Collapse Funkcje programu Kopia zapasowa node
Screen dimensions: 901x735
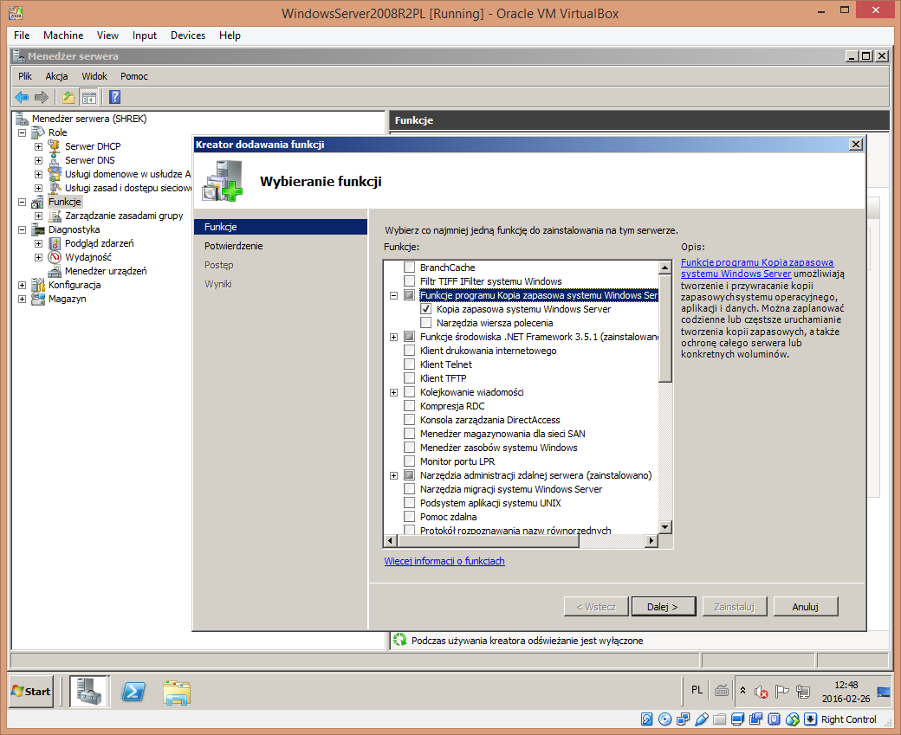pos(393,296)
